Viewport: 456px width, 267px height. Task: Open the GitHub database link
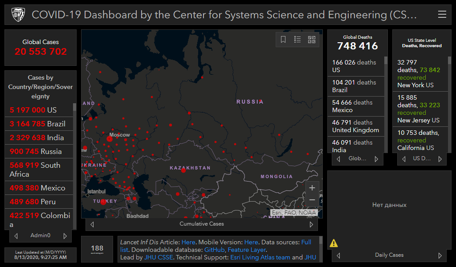coord(214,250)
